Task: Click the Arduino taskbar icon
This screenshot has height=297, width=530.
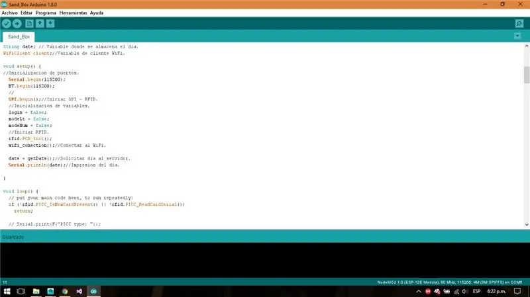Action: (93, 291)
